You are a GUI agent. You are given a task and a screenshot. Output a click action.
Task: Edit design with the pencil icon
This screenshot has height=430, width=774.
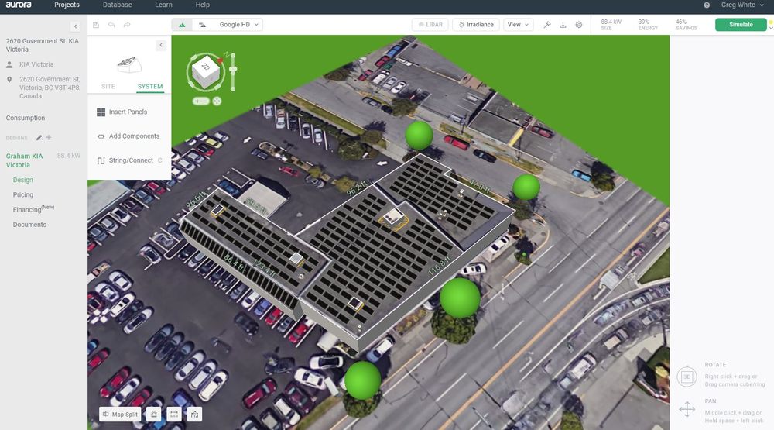[39, 138]
